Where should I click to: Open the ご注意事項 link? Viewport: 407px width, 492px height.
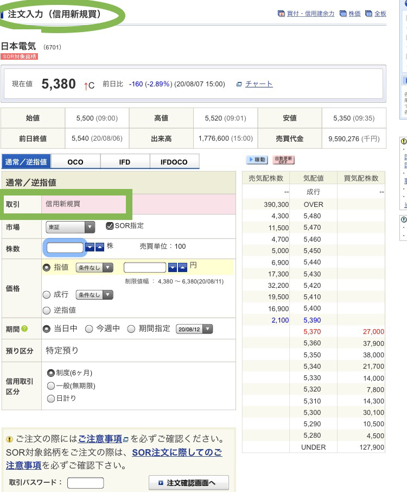pos(100,439)
